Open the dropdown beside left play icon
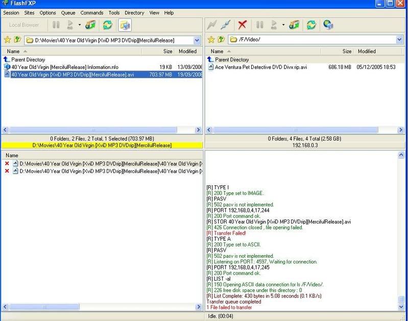 [x=80, y=25]
